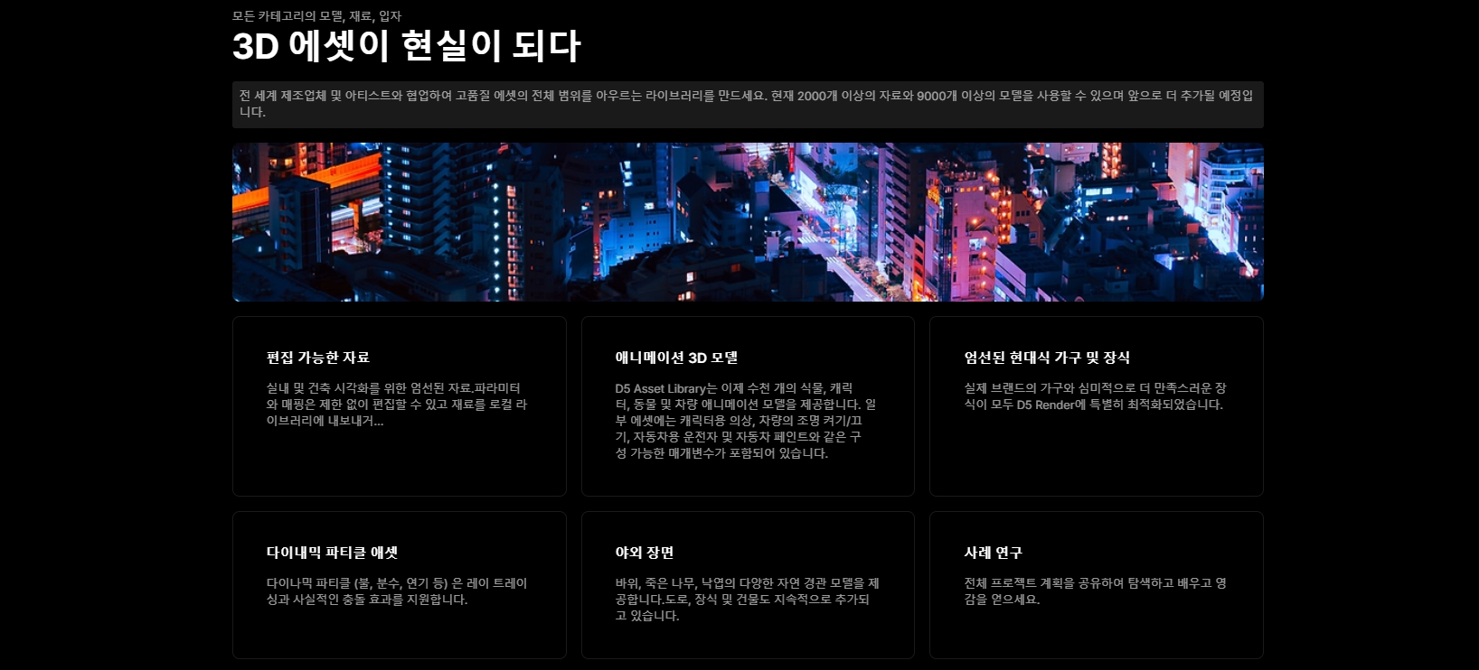
Task: Open the "편집 가능한 자료" card title
Action: point(318,358)
